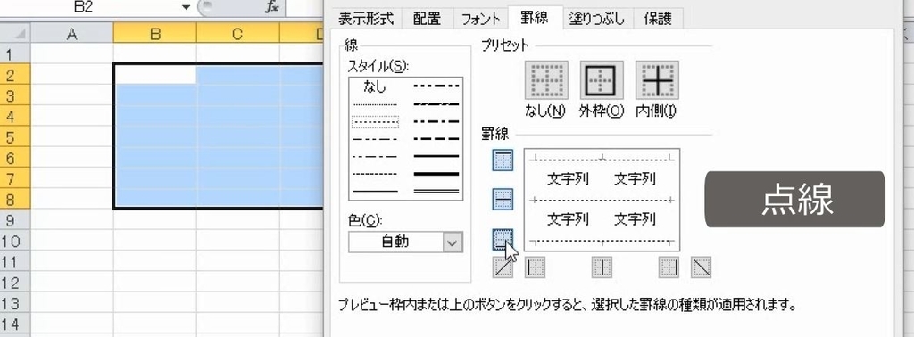This screenshot has height=337, width=914.
Task: Select the なし line style
Action: (x=375, y=86)
